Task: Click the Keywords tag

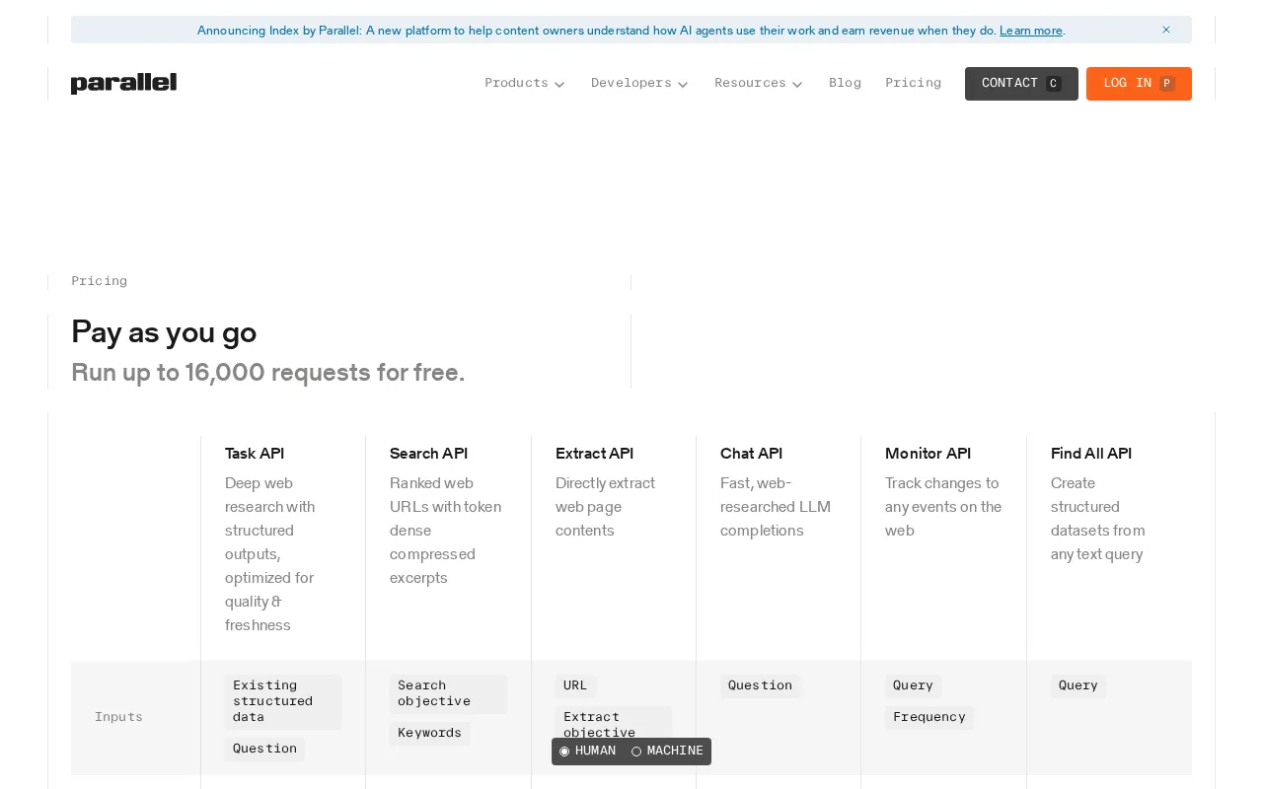Action: (430, 733)
